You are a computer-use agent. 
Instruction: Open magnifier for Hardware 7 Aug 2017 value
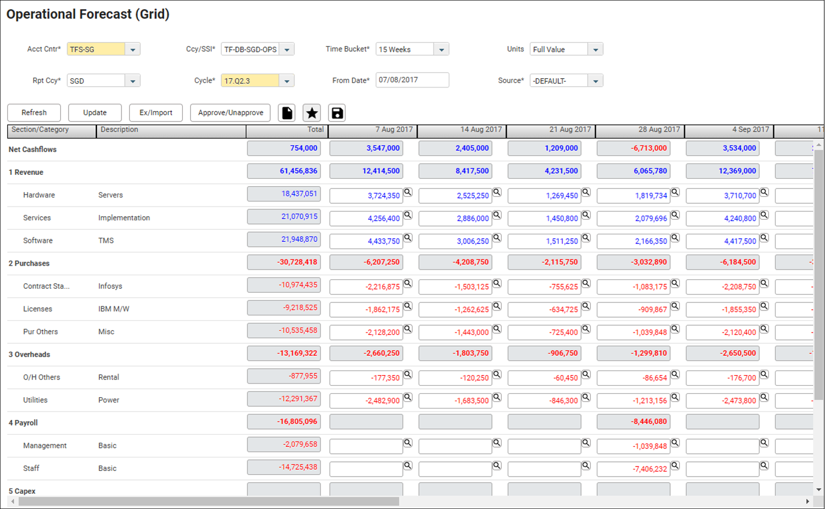coord(408,192)
